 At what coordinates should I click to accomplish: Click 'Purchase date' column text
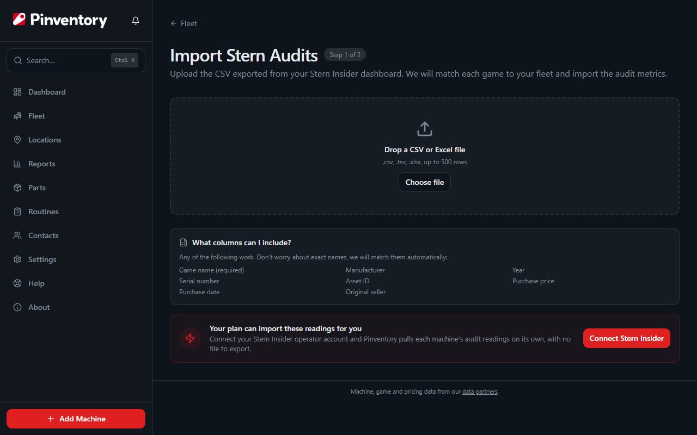pos(199,292)
